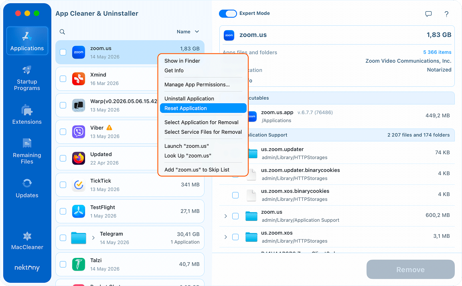Click the zoom.us Application Support folder icon
The height and width of the screenshot is (286, 462).
(x=251, y=216)
